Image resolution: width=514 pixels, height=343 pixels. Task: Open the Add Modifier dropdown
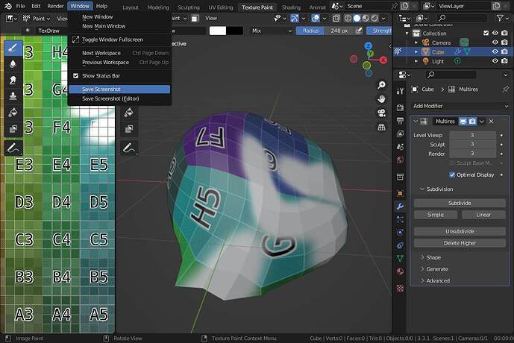[460, 106]
